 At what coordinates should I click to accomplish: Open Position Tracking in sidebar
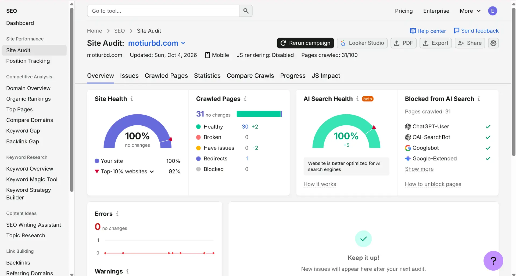[28, 61]
